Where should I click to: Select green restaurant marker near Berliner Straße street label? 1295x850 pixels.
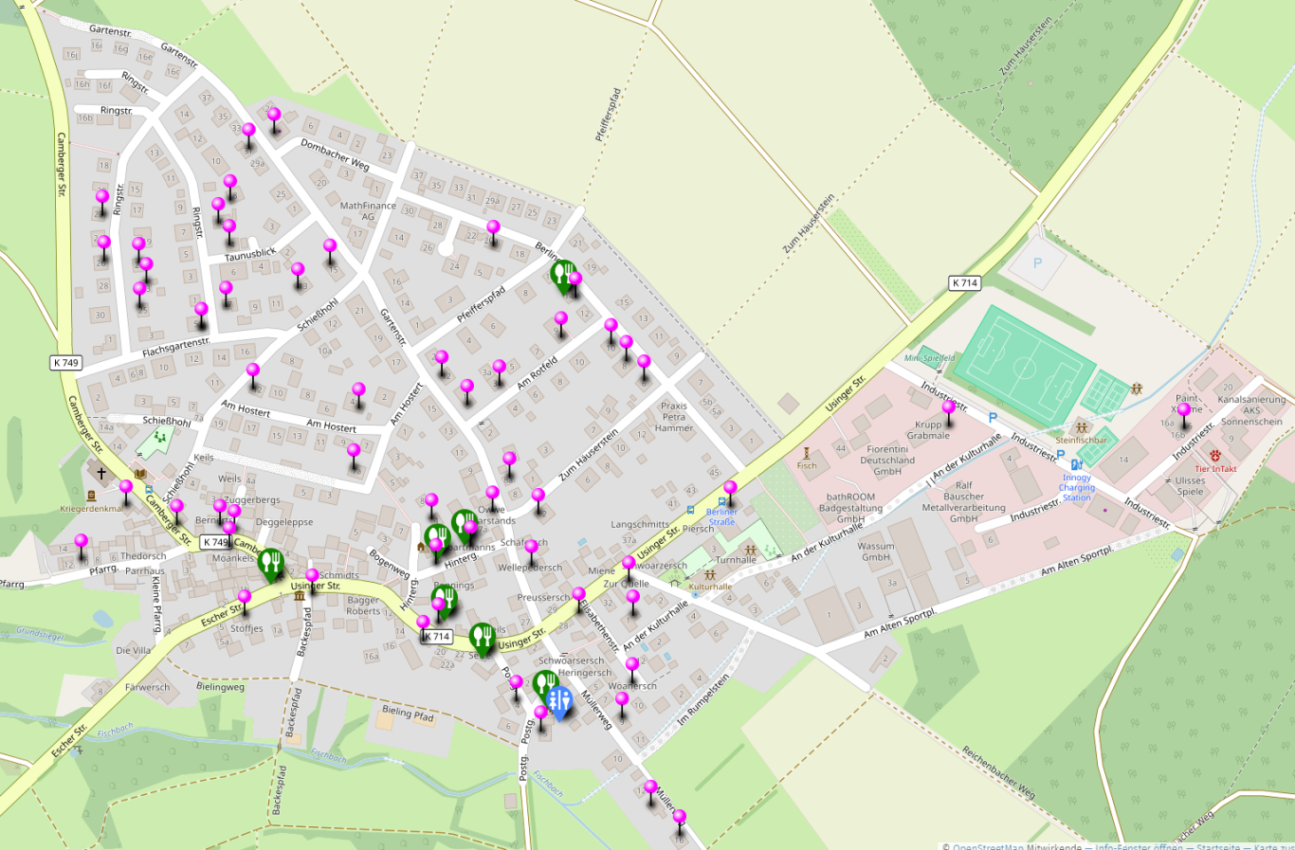[x=563, y=275]
